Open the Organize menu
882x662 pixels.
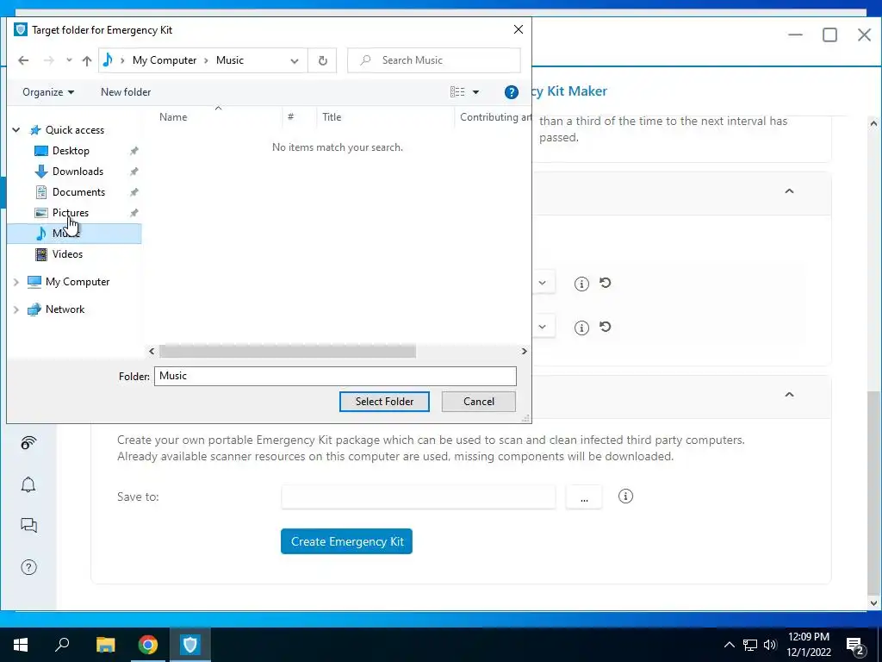48,92
